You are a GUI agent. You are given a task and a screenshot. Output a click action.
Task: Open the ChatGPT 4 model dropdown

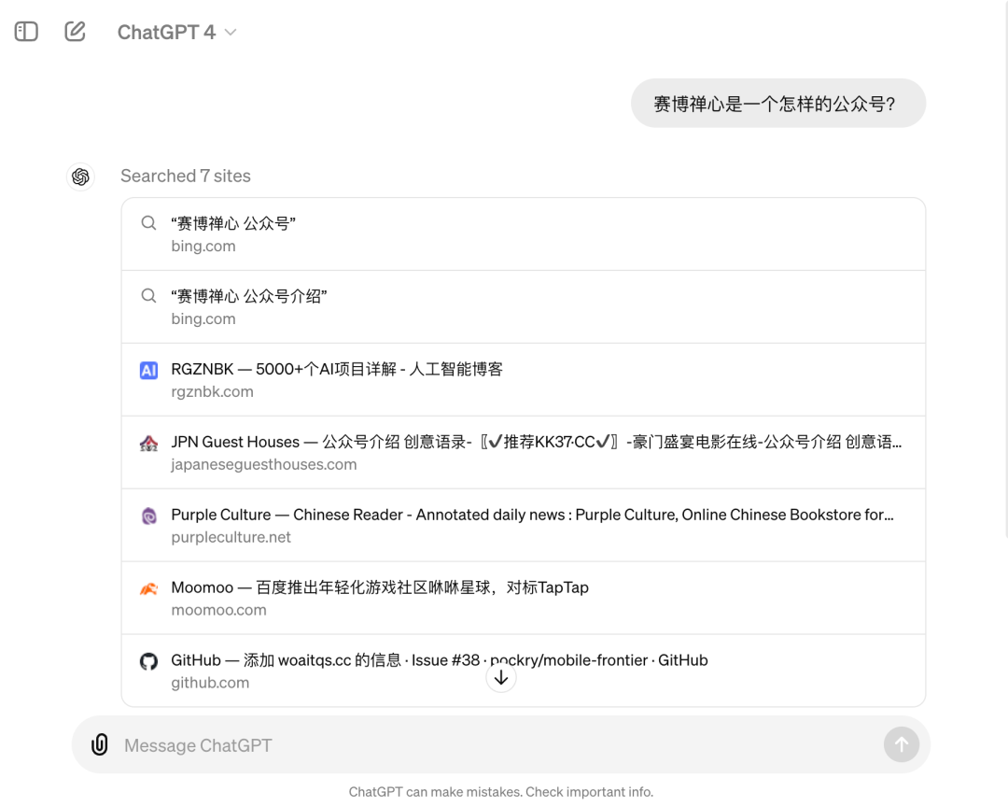tap(176, 32)
